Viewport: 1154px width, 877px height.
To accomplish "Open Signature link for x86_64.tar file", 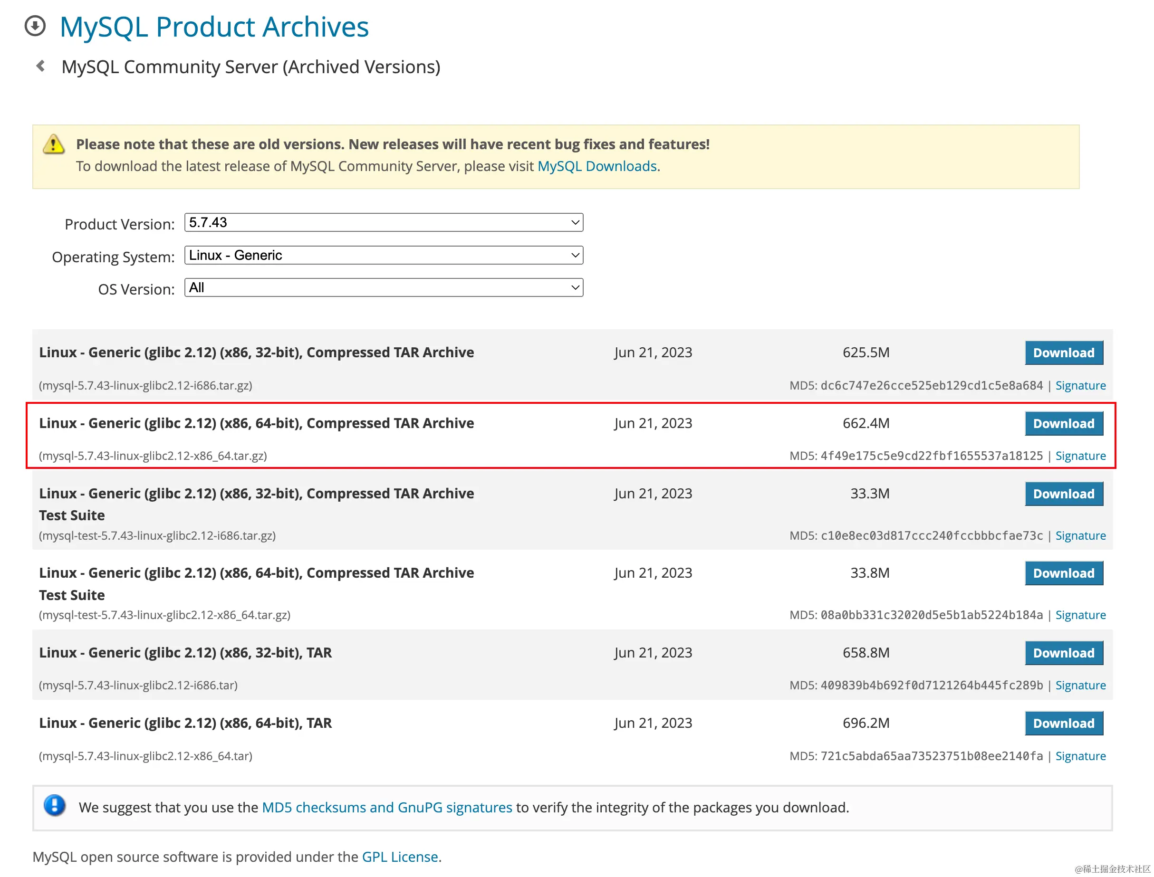I will [x=1080, y=756].
